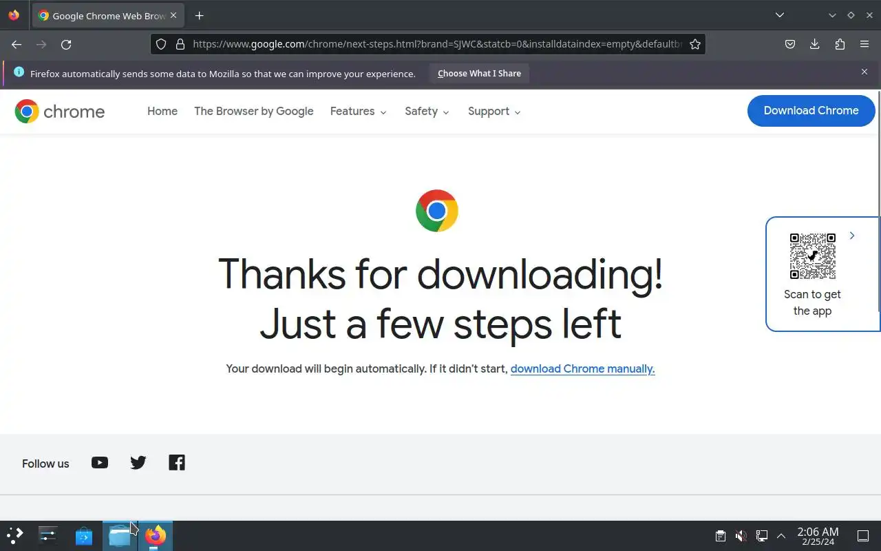Open tracking protection shield icon

pos(161,44)
